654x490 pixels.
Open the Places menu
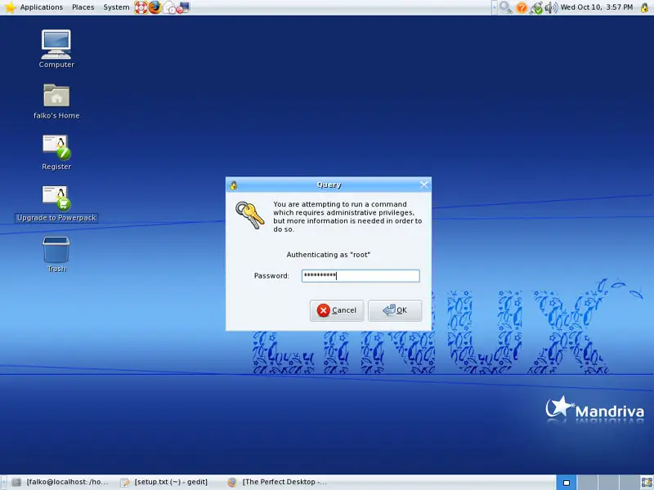click(x=83, y=7)
